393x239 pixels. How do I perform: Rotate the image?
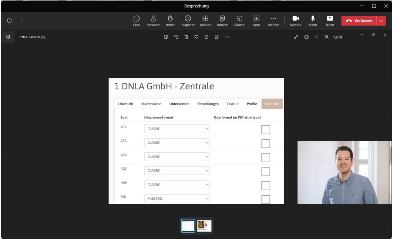coord(176,37)
